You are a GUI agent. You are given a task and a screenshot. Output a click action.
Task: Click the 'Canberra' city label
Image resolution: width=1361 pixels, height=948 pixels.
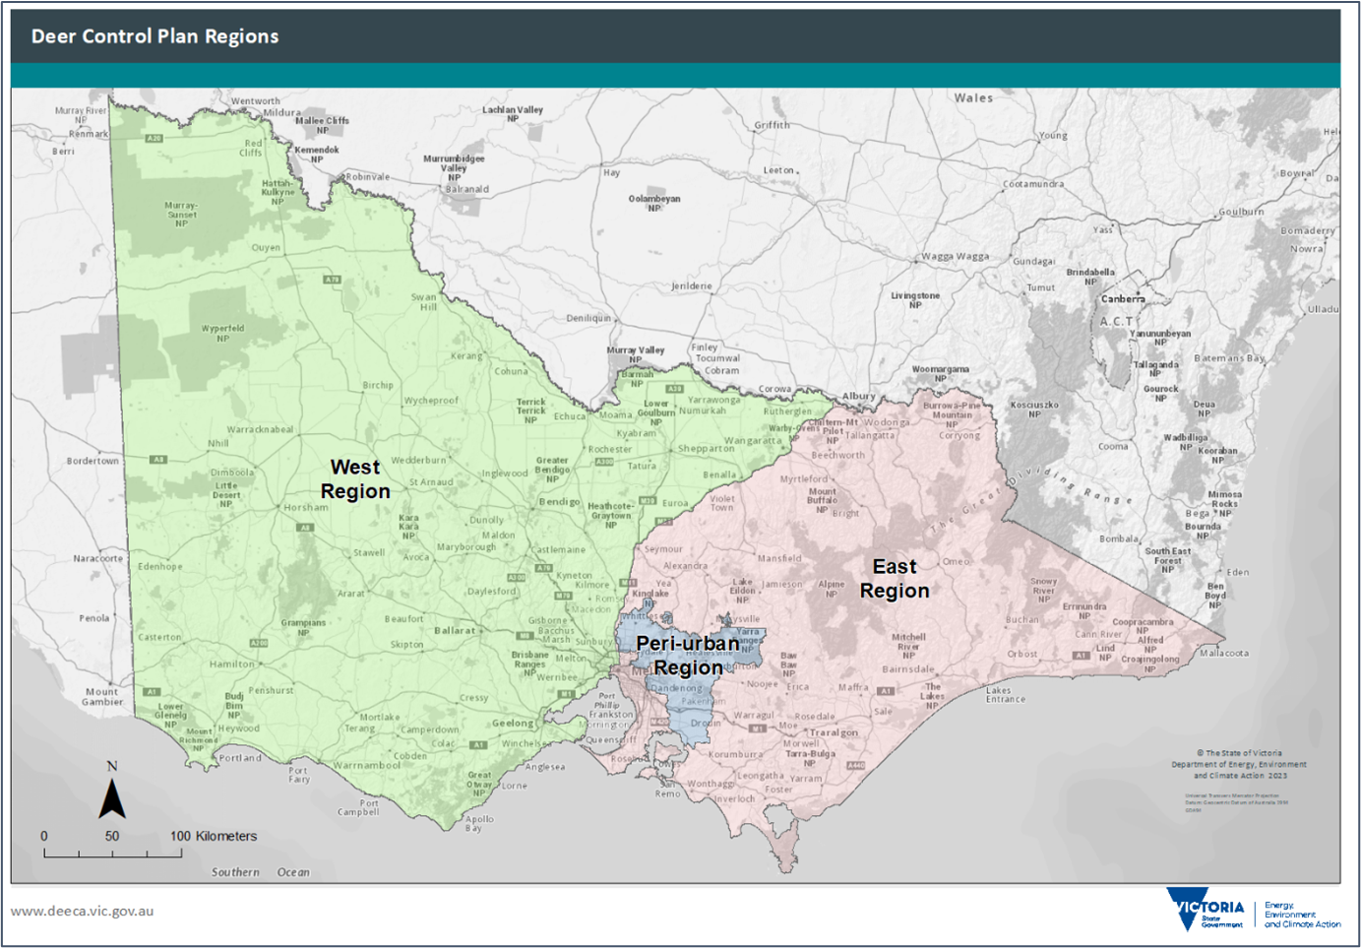point(1123,299)
